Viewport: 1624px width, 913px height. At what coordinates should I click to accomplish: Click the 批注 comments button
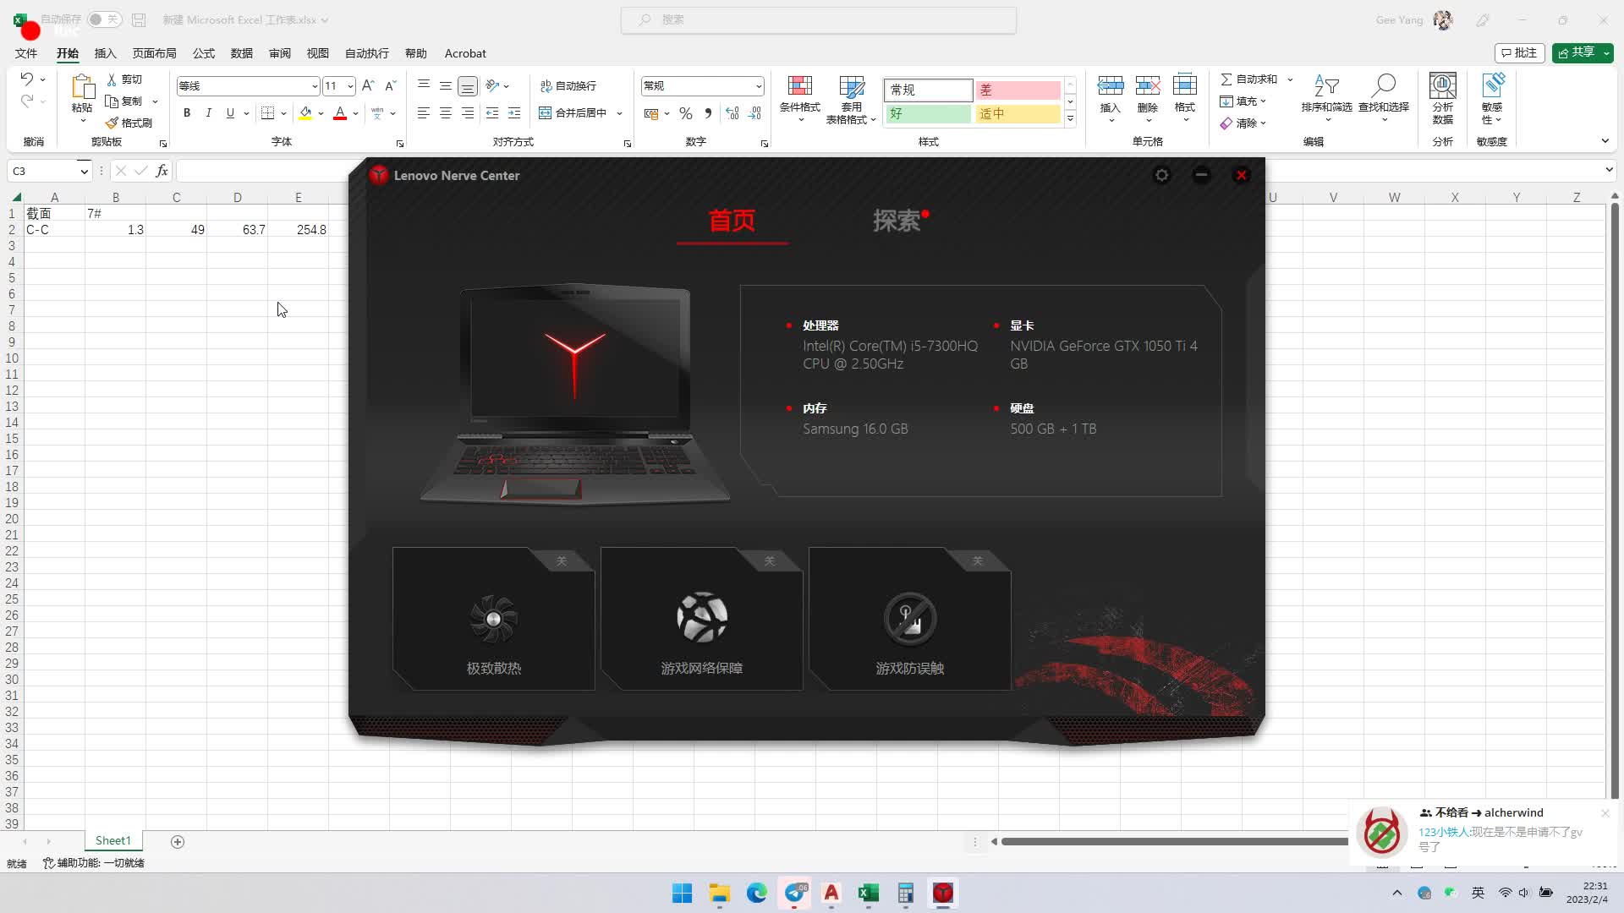pyautogui.click(x=1519, y=52)
